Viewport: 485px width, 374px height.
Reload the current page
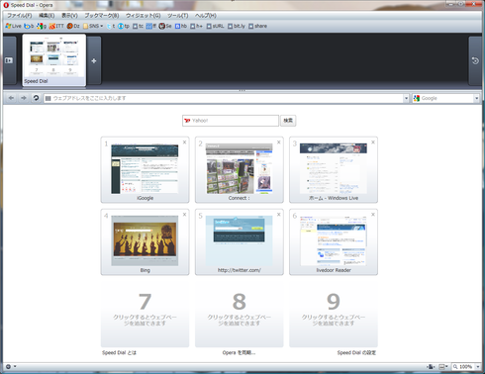pos(36,98)
